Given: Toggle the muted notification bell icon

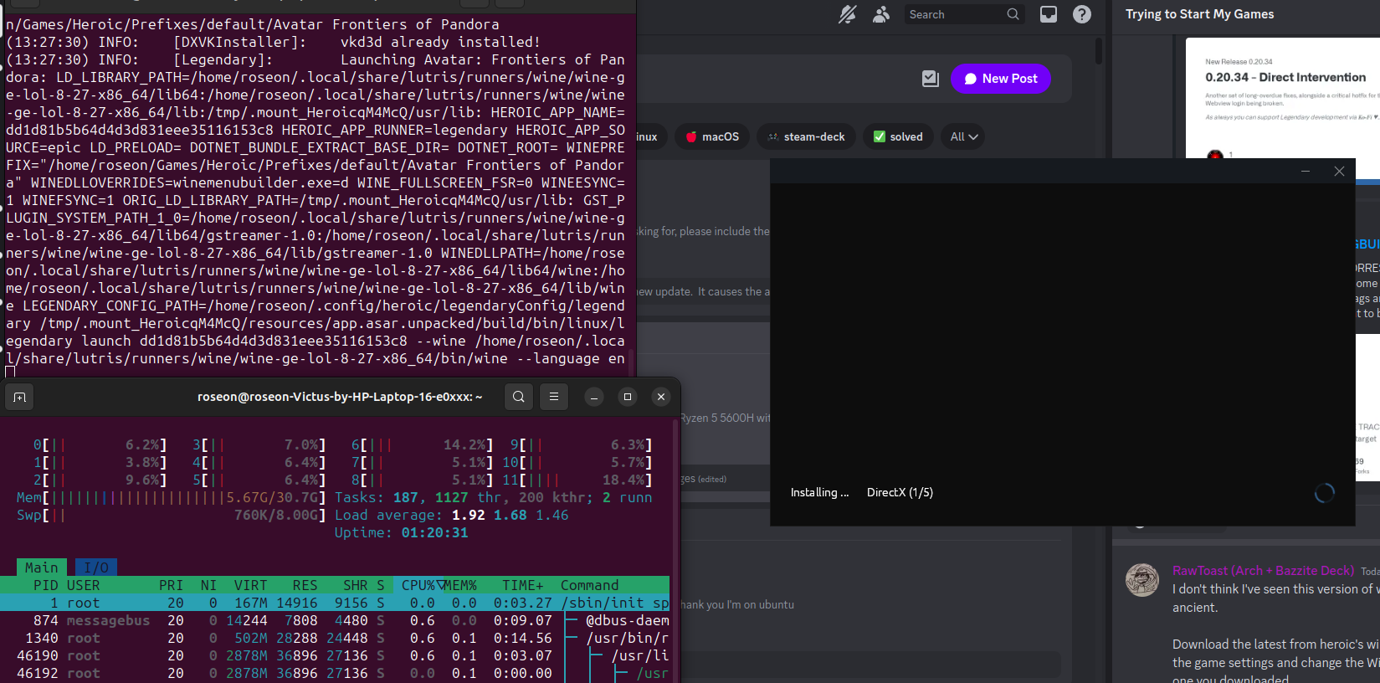Looking at the screenshot, I should point(847,14).
